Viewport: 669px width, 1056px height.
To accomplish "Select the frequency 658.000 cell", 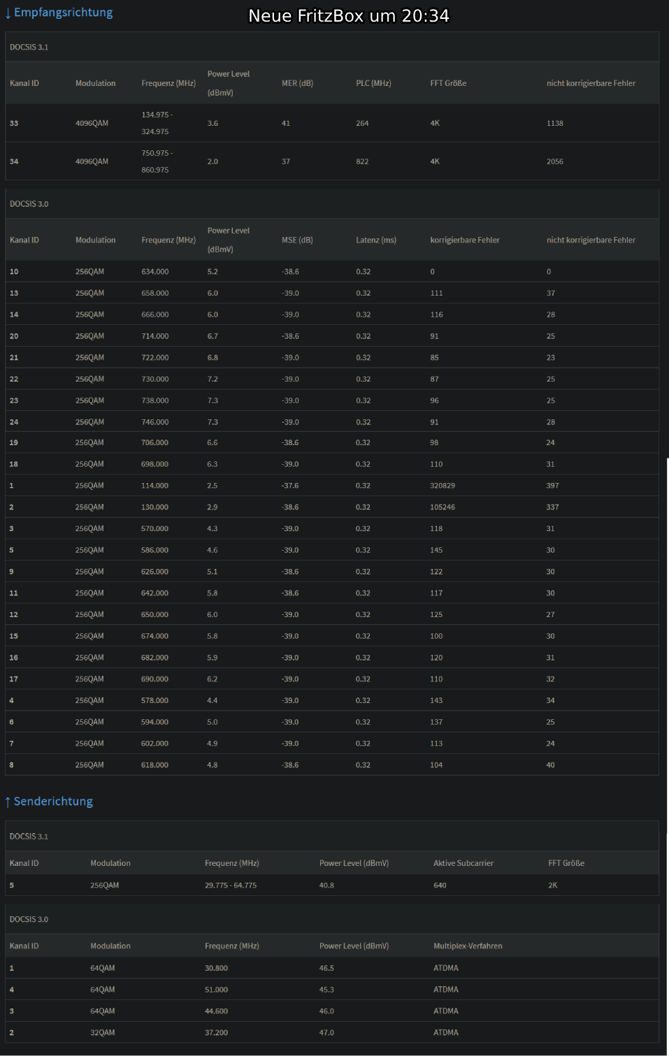I will (155, 294).
